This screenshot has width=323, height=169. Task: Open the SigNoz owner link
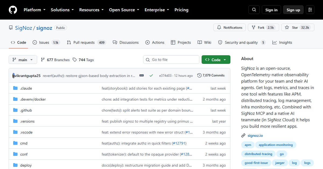(x=23, y=28)
